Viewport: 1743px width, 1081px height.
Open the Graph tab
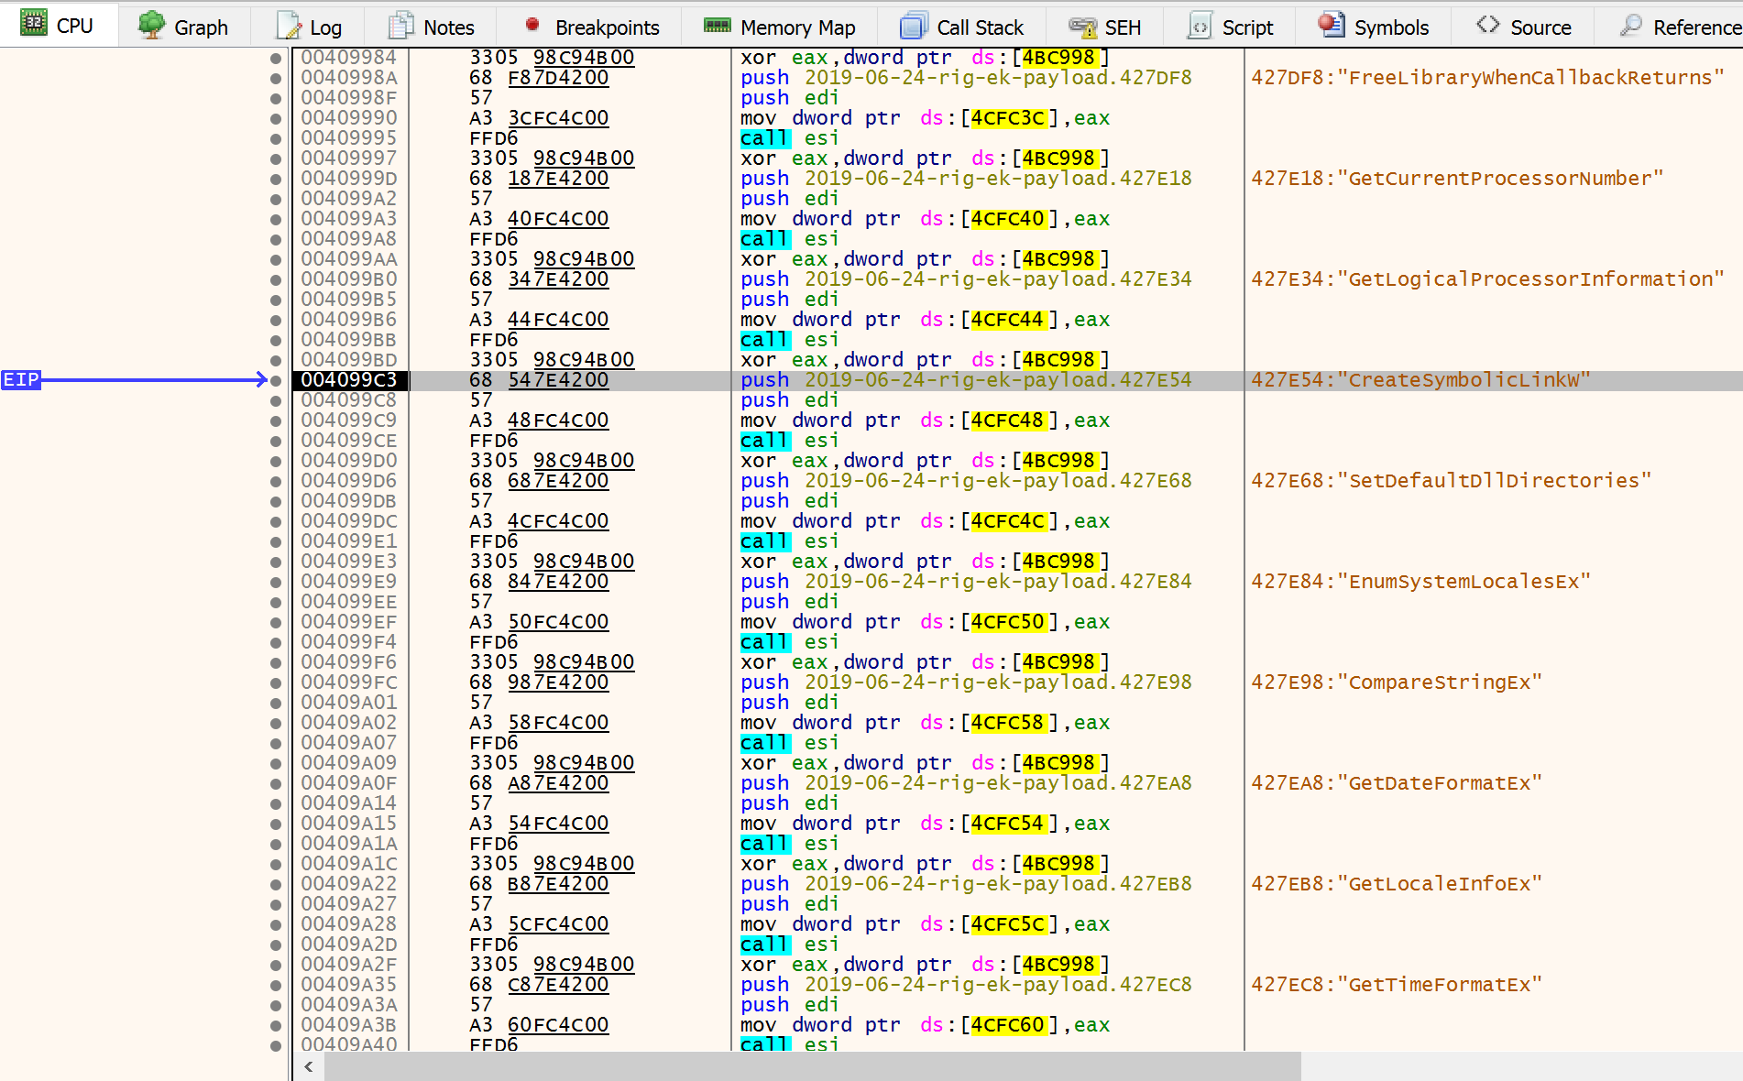tap(183, 27)
